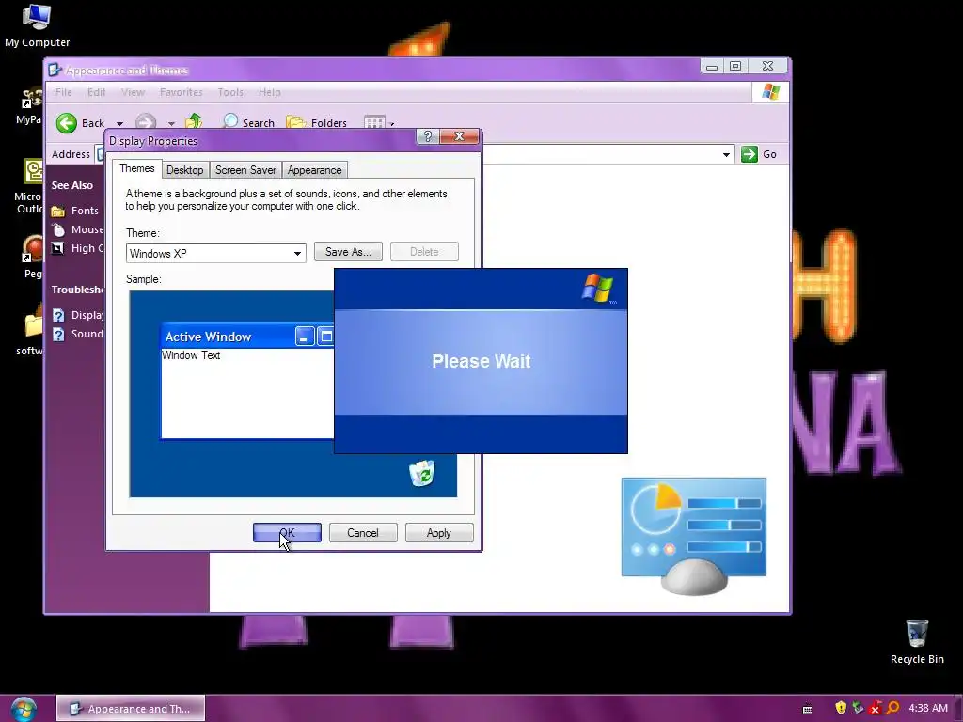The image size is (963, 722).
Task: Switch to the Desktop tab
Action: pos(185,170)
